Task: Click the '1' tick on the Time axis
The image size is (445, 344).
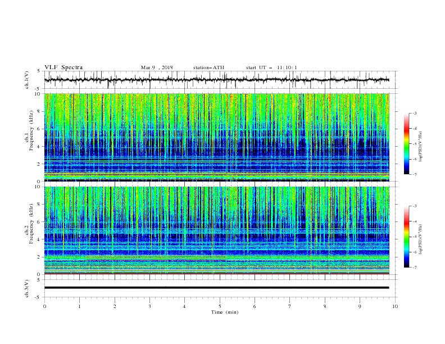Action: (79, 306)
